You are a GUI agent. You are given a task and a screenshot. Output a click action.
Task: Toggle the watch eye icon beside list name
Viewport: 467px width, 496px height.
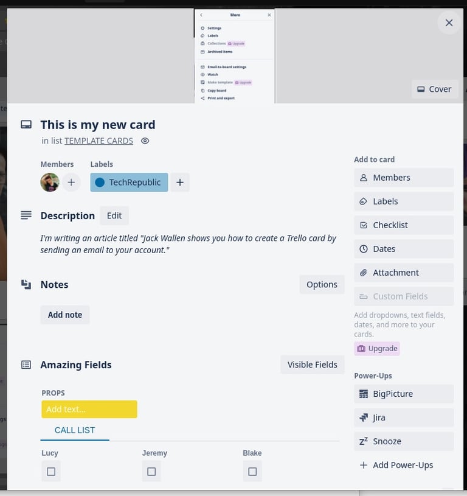145,141
